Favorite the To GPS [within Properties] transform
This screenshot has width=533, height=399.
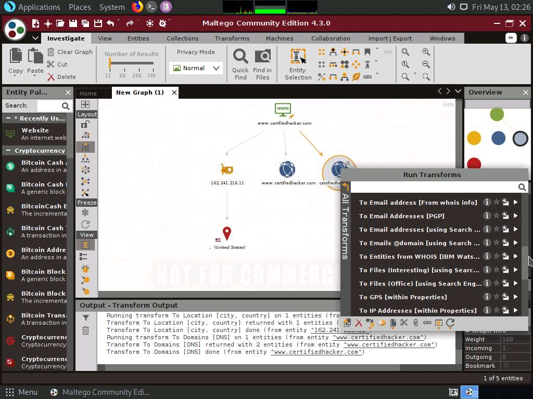[x=496, y=297]
